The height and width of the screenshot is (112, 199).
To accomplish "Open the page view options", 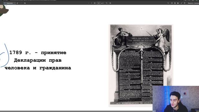I will click(110, 3).
